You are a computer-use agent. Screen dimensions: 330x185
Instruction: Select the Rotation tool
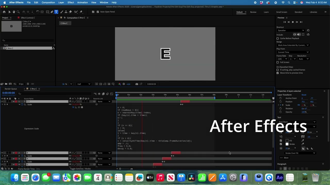[38, 12]
